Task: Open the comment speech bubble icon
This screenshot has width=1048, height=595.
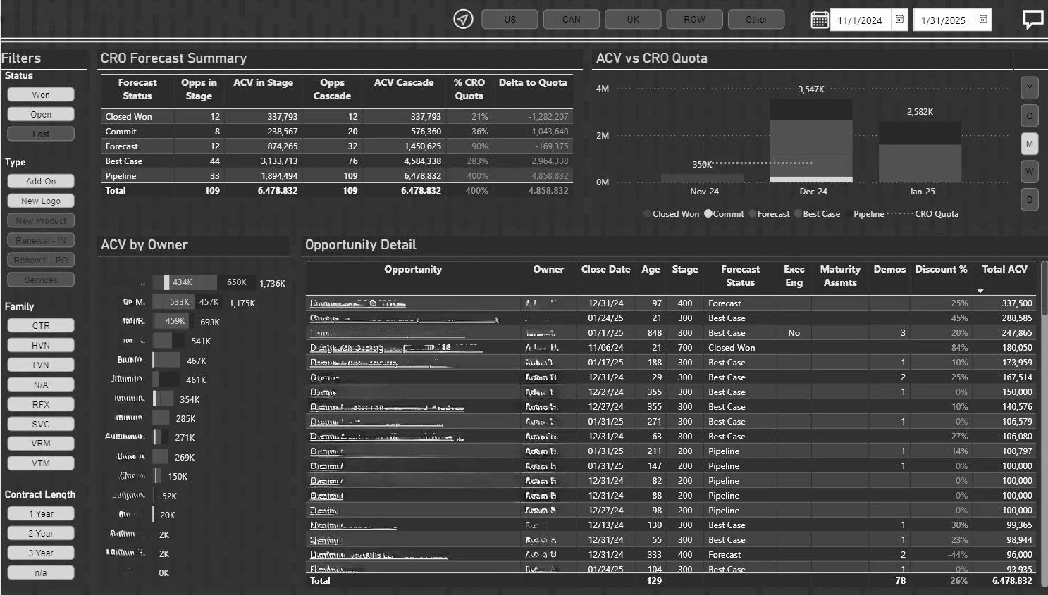Action: click(1033, 19)
